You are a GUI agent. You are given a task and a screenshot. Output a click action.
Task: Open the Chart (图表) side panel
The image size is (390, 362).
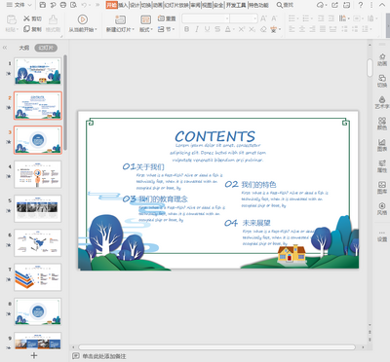382,145
